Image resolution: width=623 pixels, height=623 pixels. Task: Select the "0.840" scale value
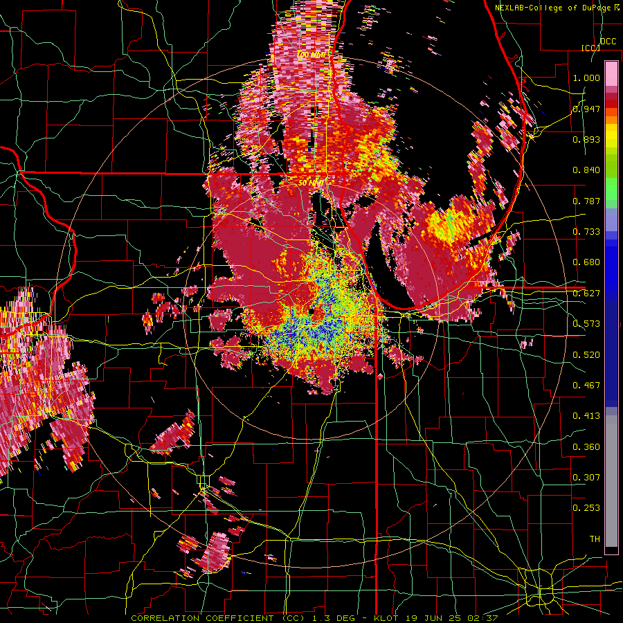tap(586, 170)
